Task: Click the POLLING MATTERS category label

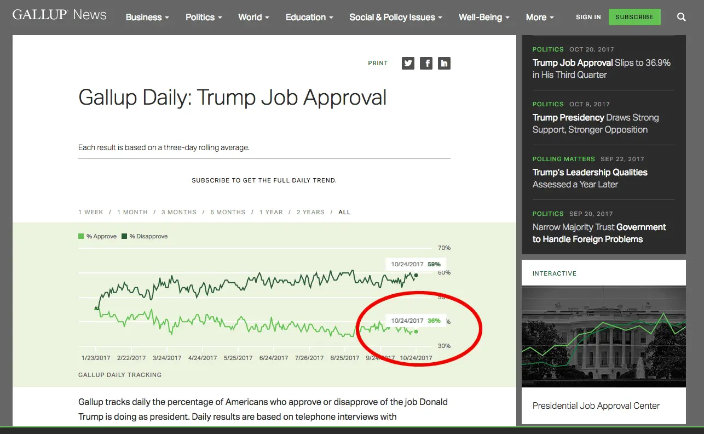Action: coord(564,159)
